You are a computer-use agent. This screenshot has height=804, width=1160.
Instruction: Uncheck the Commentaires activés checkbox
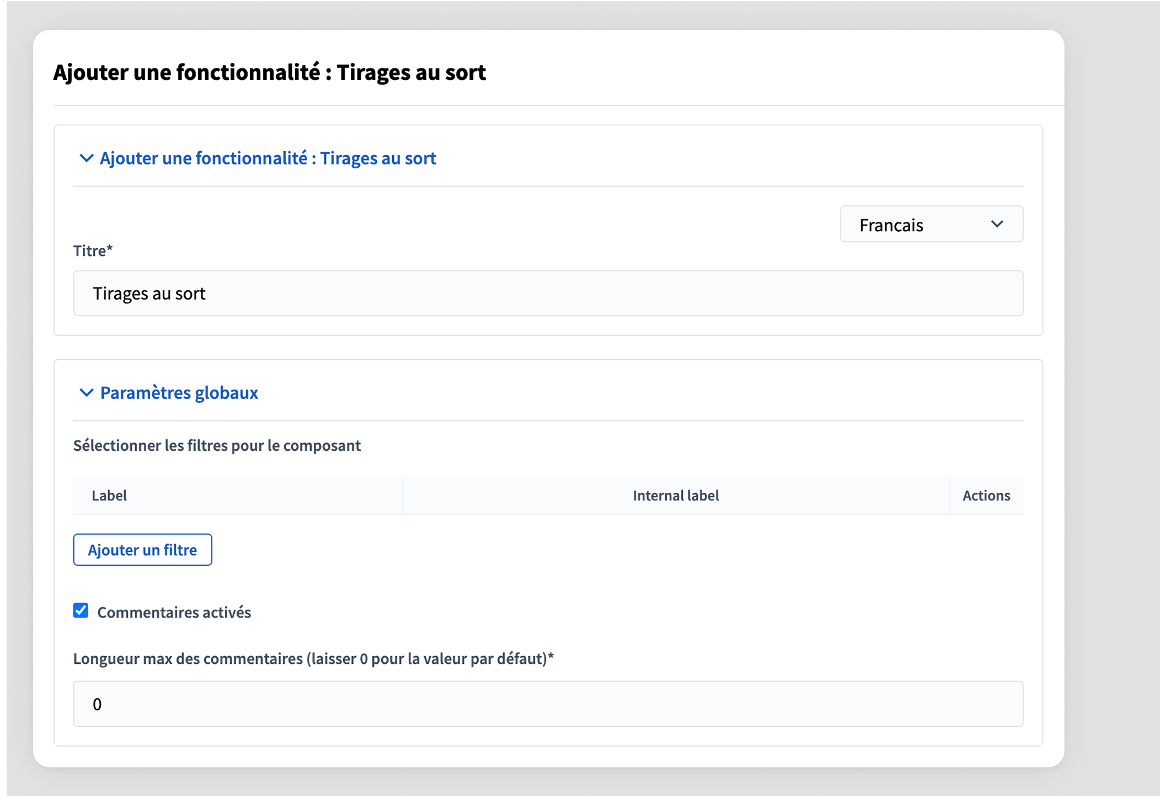[81, 610]
